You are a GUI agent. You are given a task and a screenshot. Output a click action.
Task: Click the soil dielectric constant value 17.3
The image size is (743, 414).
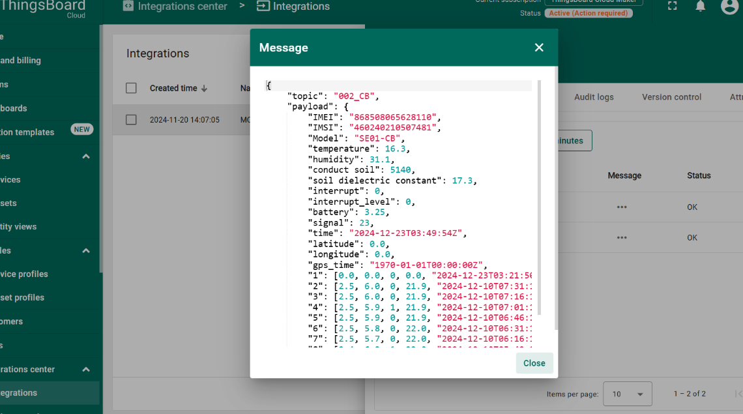pos(462,181)
